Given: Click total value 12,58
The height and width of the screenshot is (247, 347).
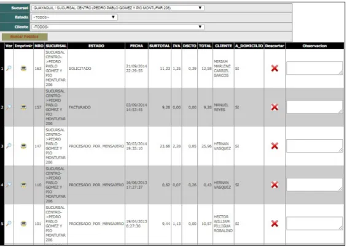Looking at the screenshot, I should 206,69.
